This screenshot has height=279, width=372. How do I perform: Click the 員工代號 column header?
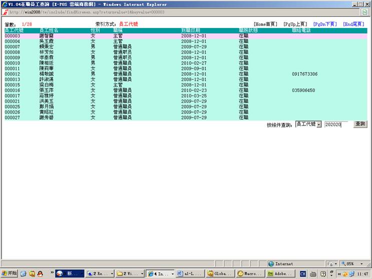click(14, 30)
